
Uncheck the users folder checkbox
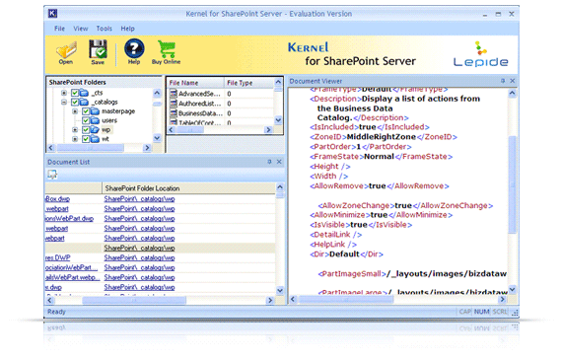point(86,120)
